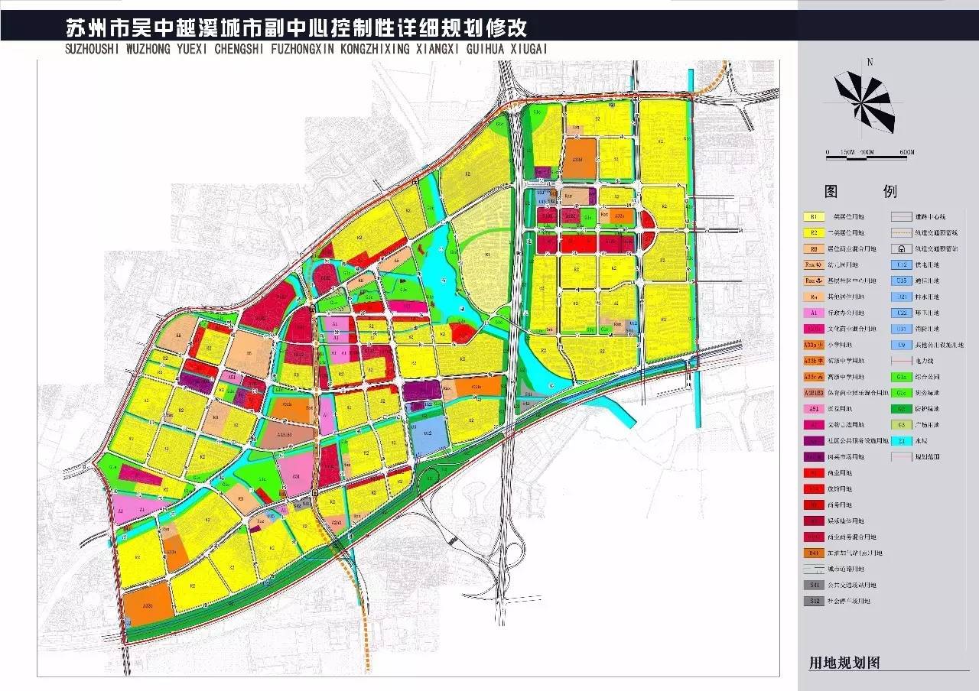Screen dimensions: 979x691
Task: Click the 规划范围 planning boundary legend symbol
Action: [902, 457]
